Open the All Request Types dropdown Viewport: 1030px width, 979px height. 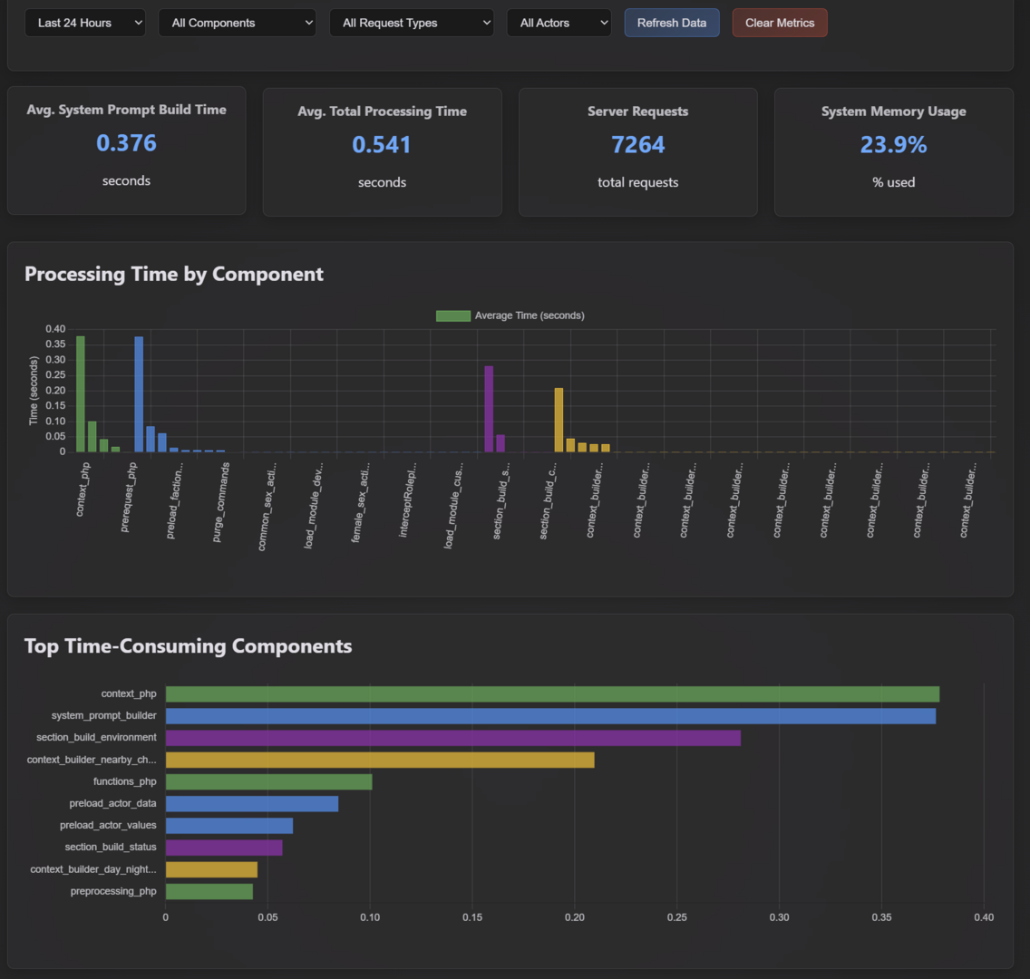pyautogui.click(x=412, y=23)
